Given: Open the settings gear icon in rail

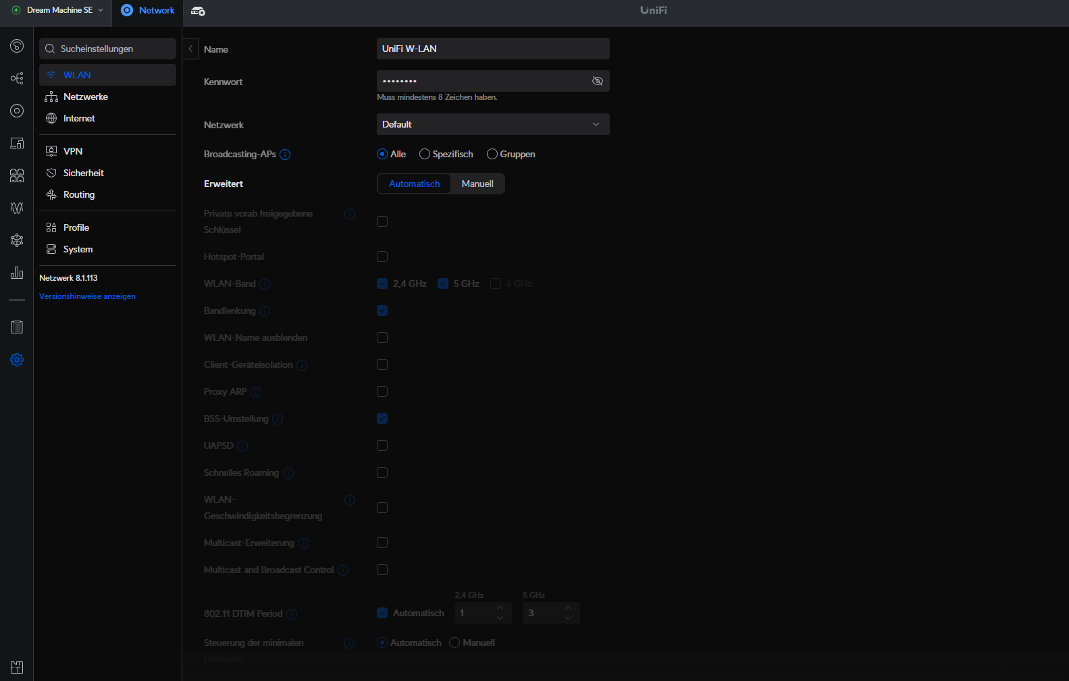Looking at the screenshot, I should [x=17, y=360].
